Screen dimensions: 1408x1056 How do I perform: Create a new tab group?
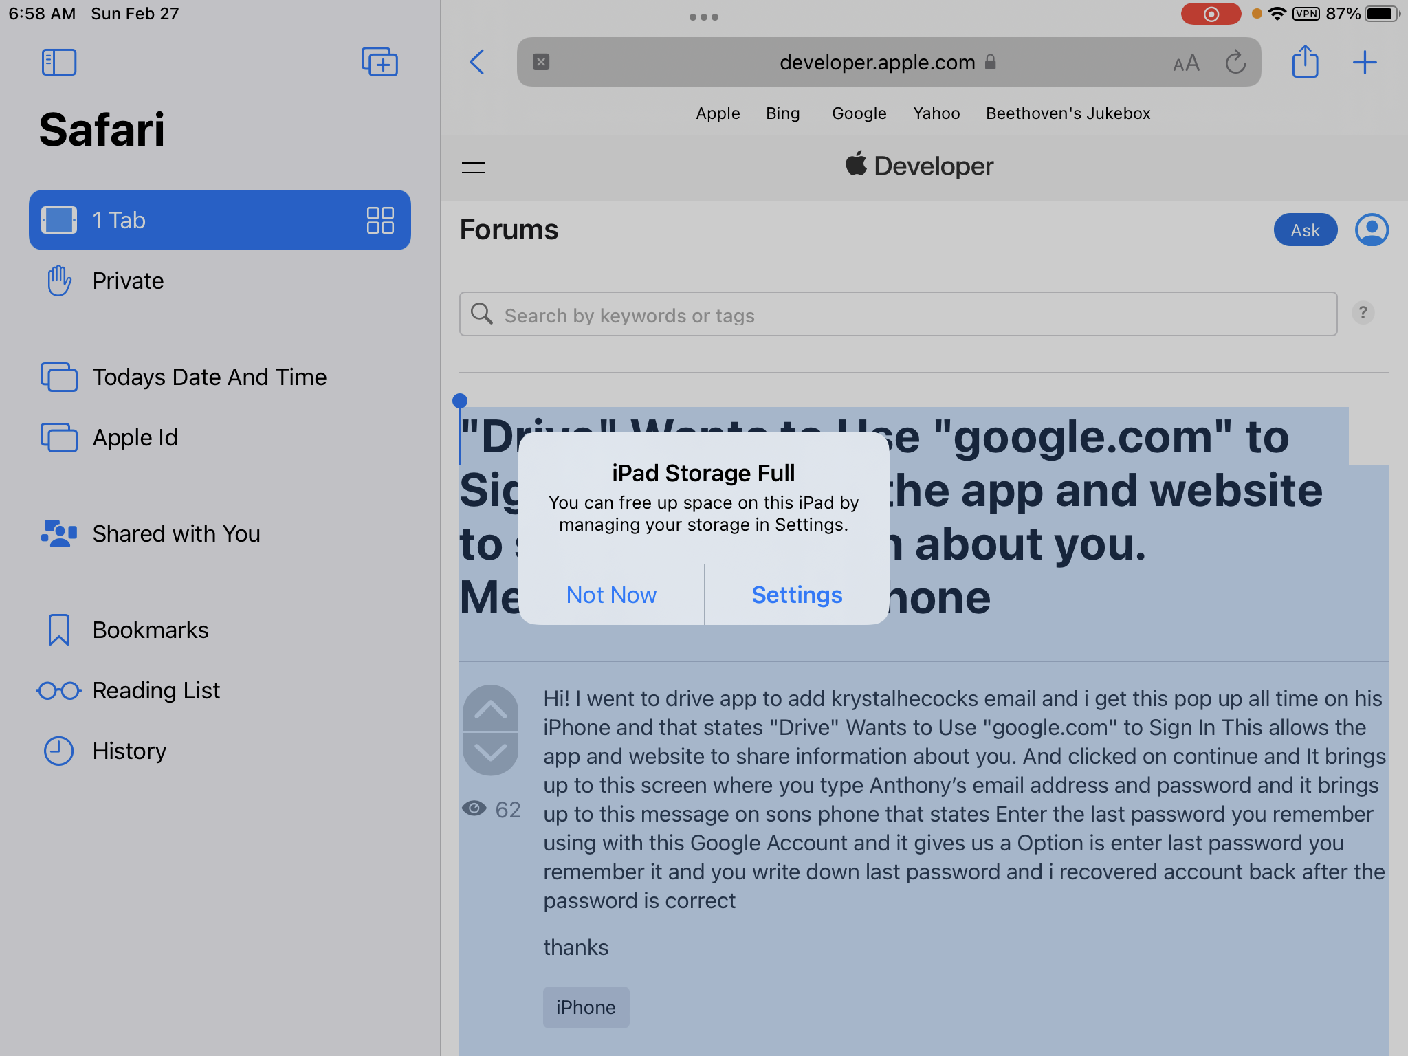pos(379,62)
